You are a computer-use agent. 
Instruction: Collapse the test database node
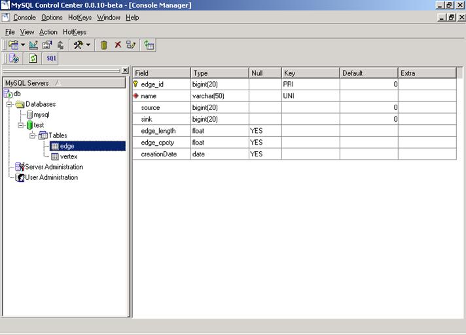[20, 125]
